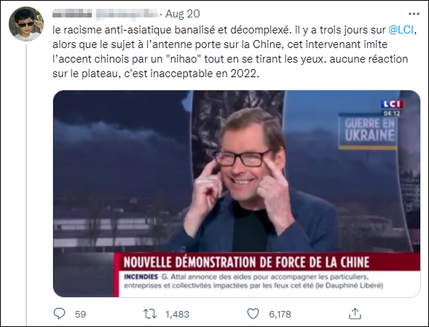Open the author's profile picture avatar
Image resolution: width=429 pixels, height=327 pixels.
[x=26, y=24]
